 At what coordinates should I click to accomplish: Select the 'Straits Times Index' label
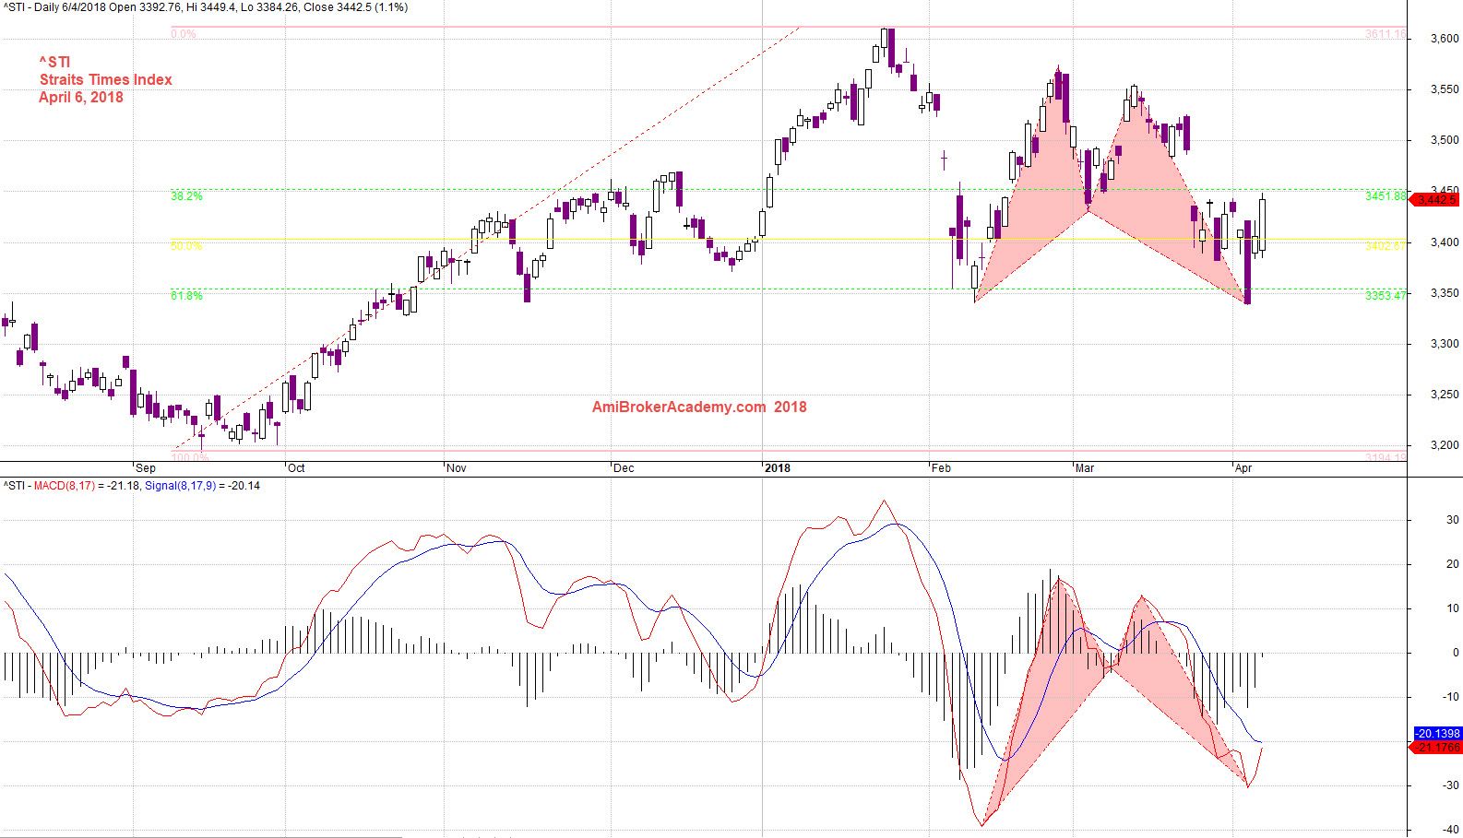(x=105, y=80)
